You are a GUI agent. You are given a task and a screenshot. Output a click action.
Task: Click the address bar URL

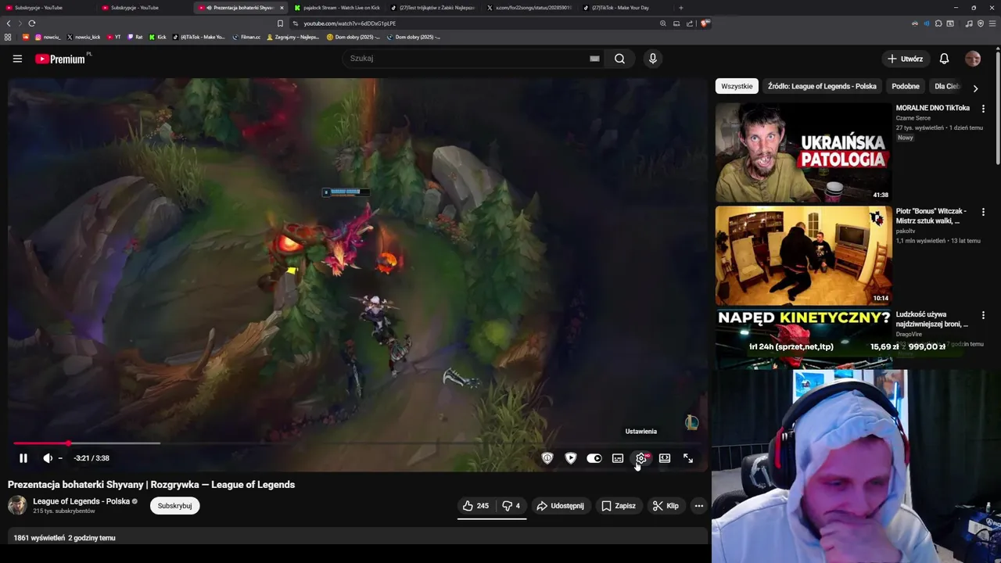(350, 23)
